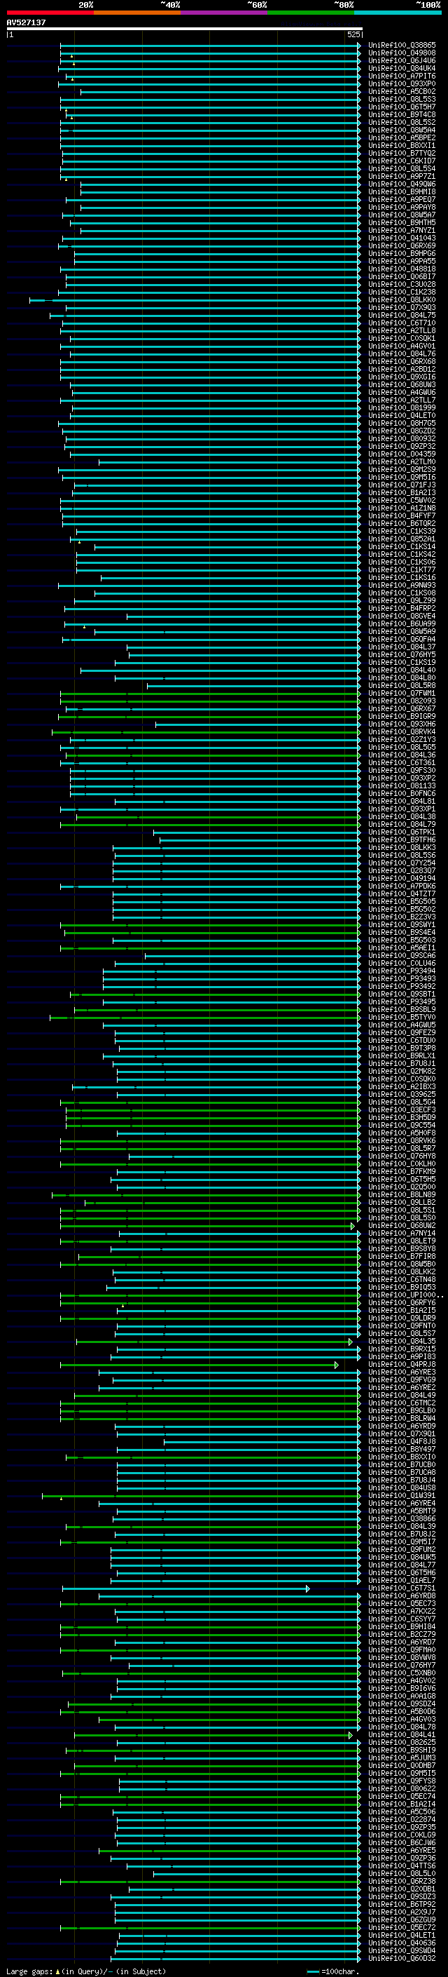448x1977 pixels.
Task: Click the UniRef100_Q93XH6 label
Action: (x=402, y=724)
